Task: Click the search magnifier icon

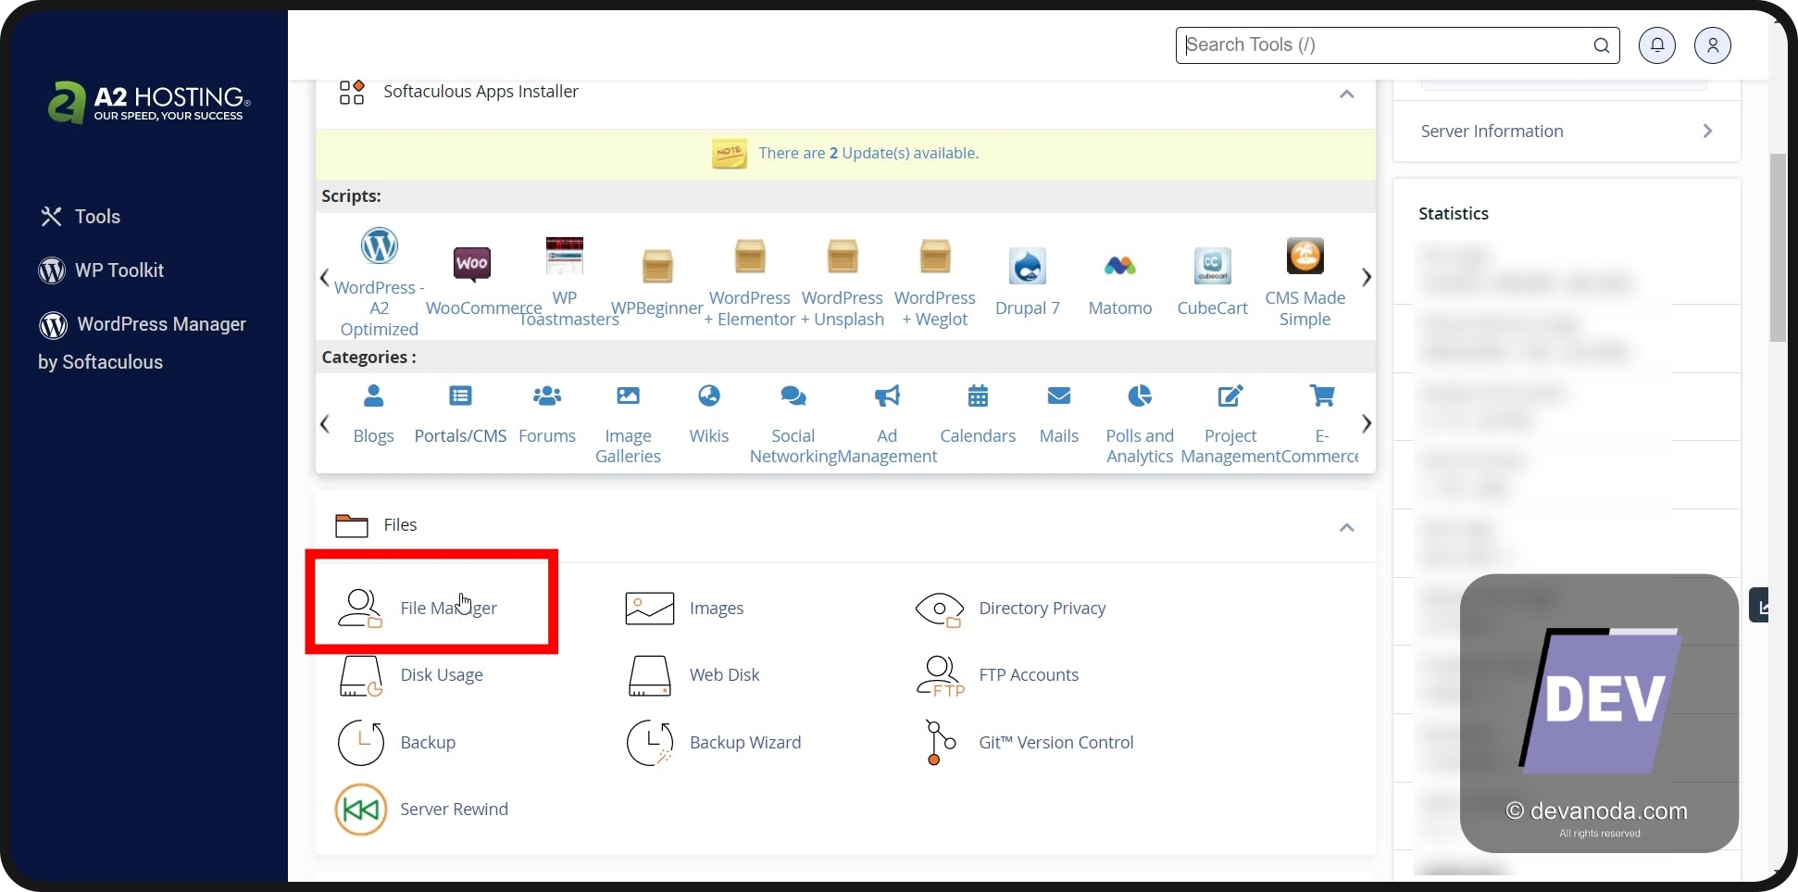Action: (1602, 45)
